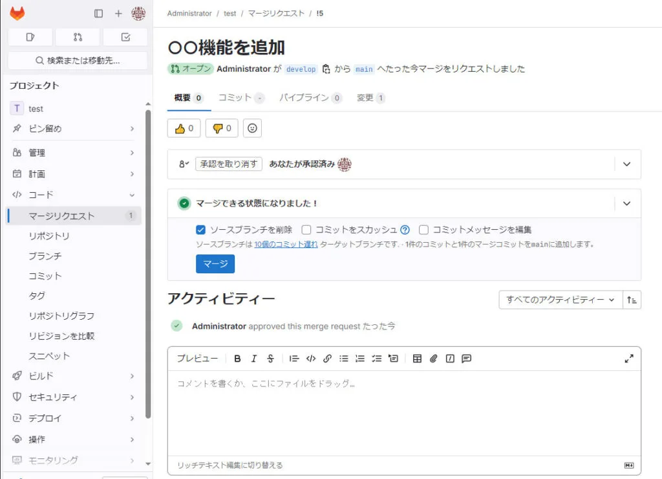Insert a table in comment editor
Viewport: 662px width, 479px height.
(417, 359)
